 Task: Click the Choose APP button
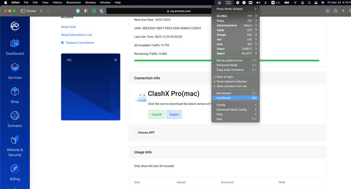coord(147,132)
